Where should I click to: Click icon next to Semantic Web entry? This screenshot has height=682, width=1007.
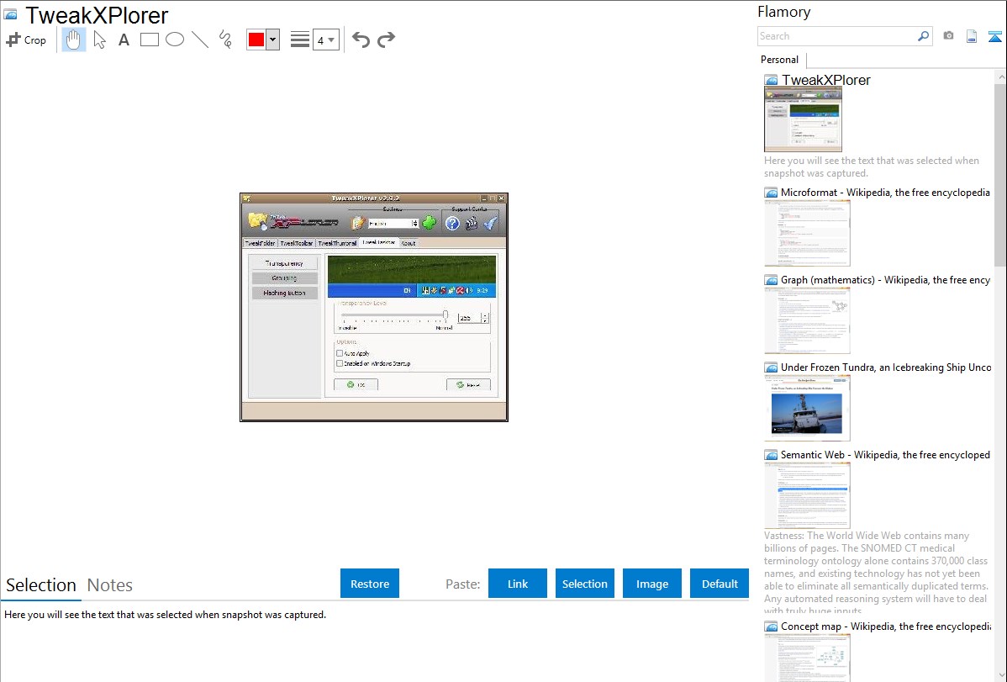[771, 455]
